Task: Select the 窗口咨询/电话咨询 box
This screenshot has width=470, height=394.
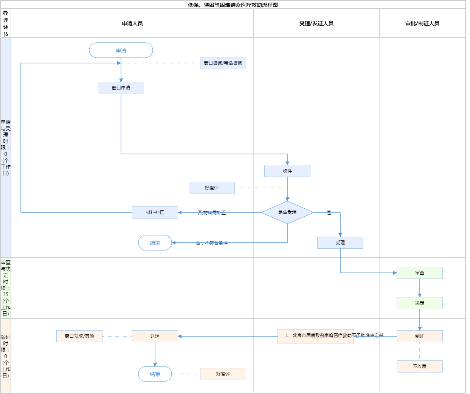Action: coord(223,63)
